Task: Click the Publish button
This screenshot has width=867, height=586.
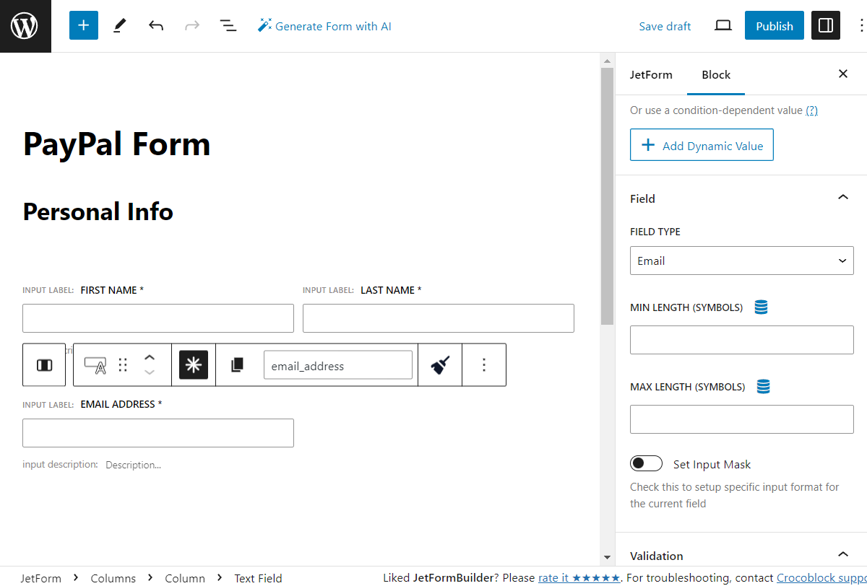Action: tap(774, 25)
